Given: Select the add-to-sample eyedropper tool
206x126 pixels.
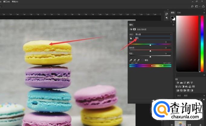Looking at the screenshot, I should (x=134, y=60).
